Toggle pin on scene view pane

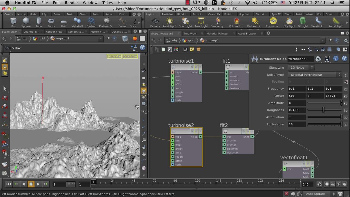pyautogui.click(x=109, y=38)
